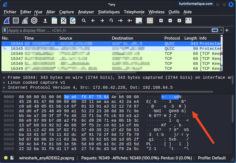
Task: Open the recent display filters dropdown
Action: (x=221, y=30)
